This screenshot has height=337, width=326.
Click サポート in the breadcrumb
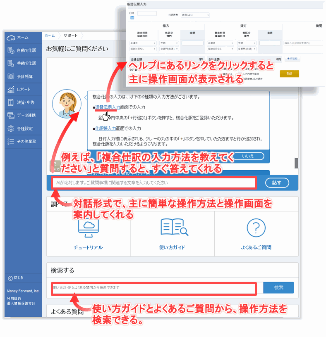tap(71, 36)
